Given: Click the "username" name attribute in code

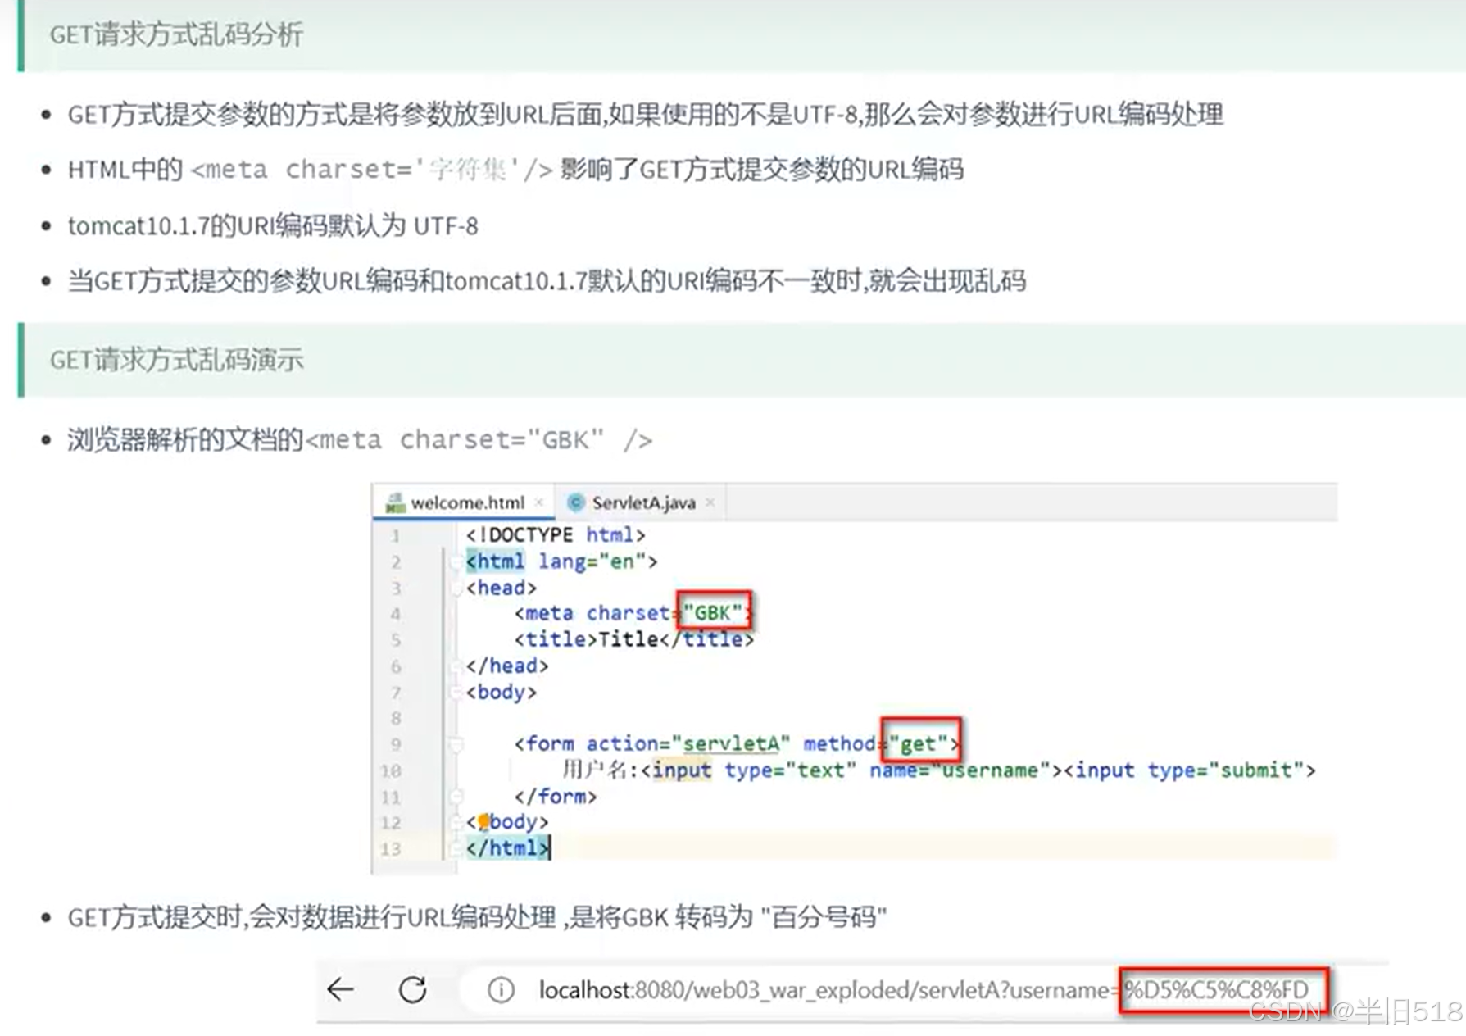Looking at the screenshot, I should pos(990,770).
